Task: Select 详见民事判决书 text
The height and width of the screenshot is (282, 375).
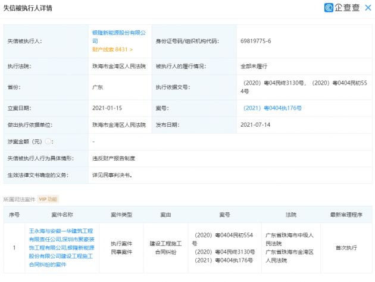Action: pos(112,175)
